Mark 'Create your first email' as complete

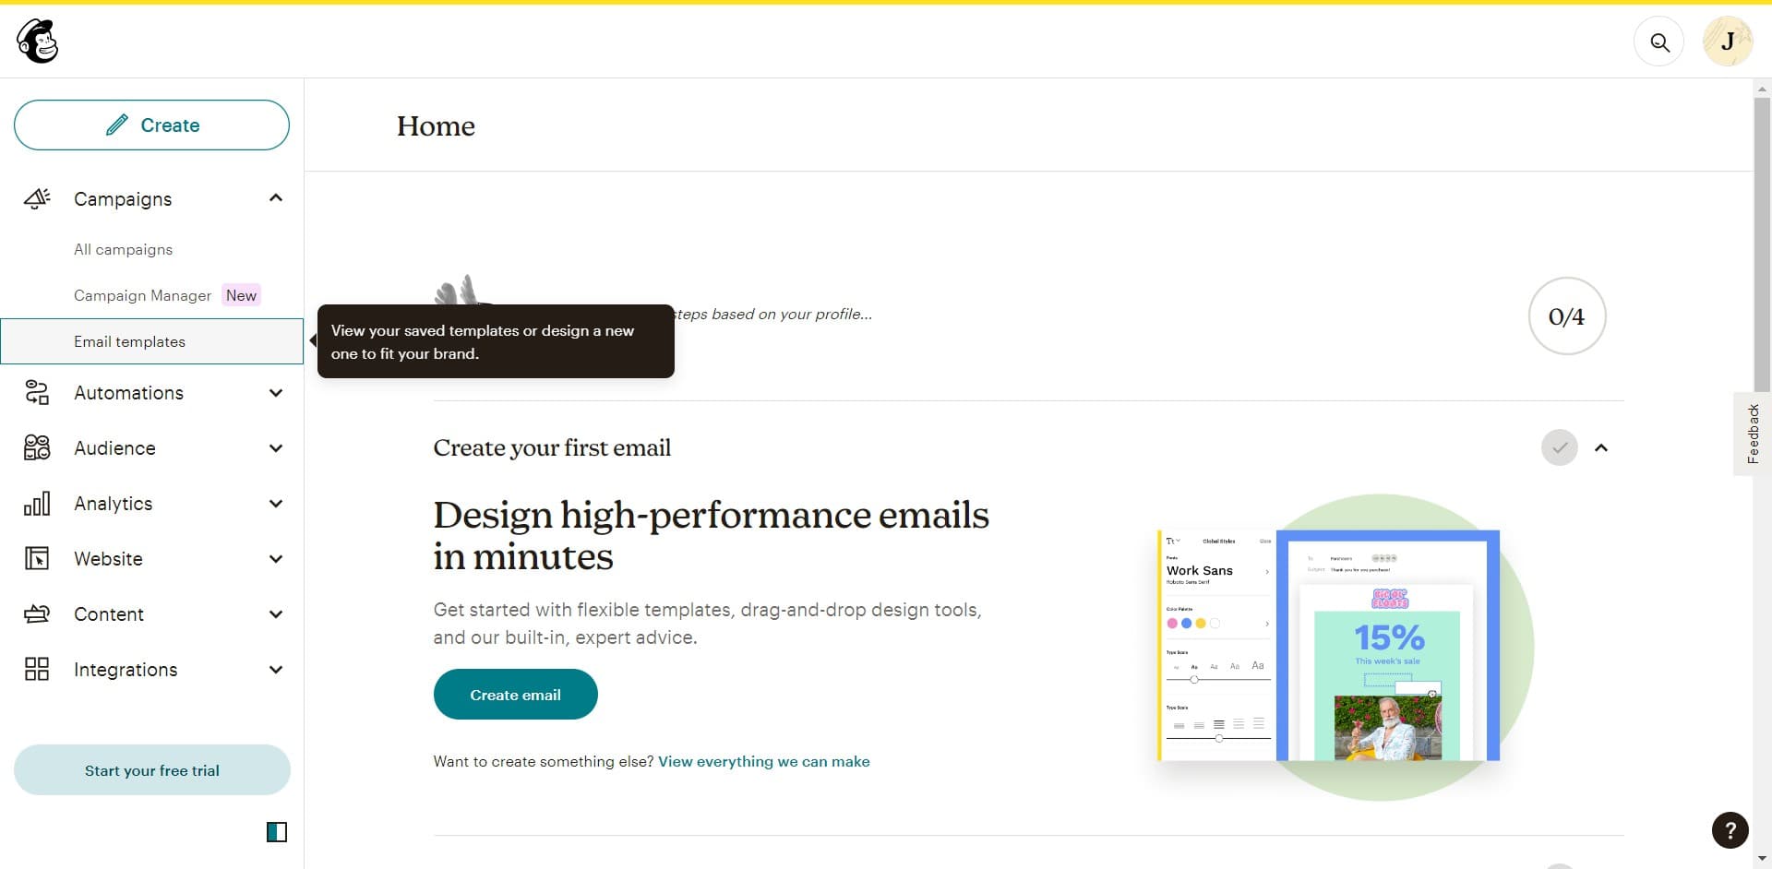pos(1559,447)
